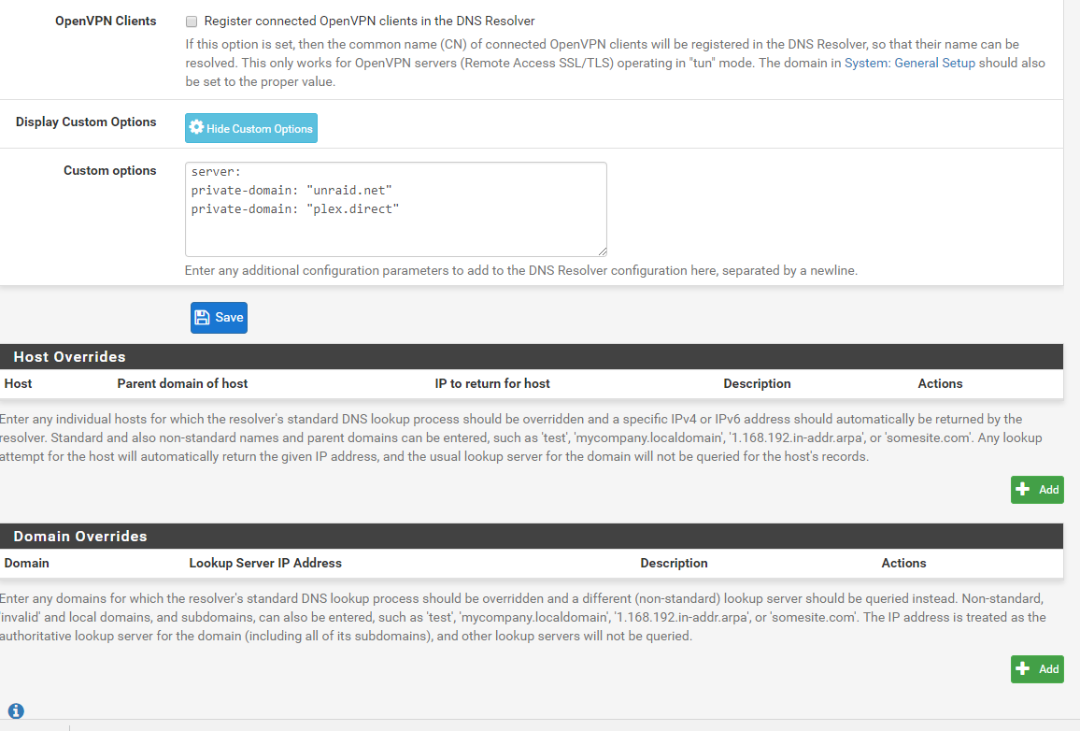Viewport: 1080px width, 731px height.
Task: Click the resize handle of the Custom options box
Action: tap(603, 252)
